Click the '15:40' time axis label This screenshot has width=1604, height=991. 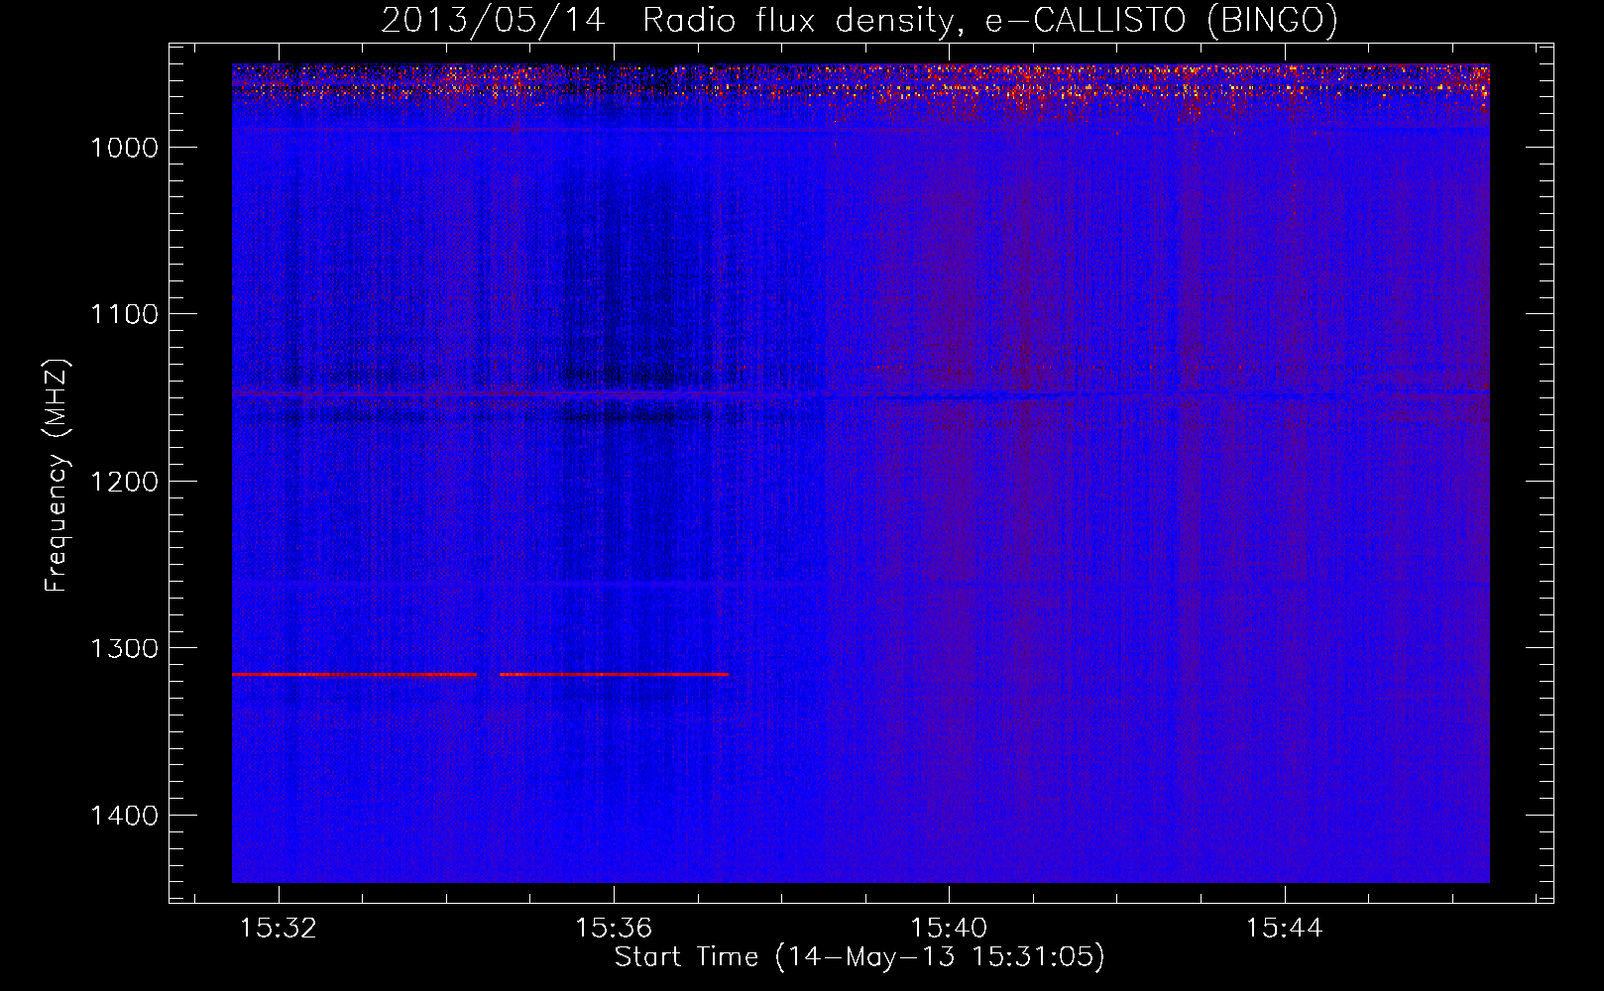[x=949, y=929]
